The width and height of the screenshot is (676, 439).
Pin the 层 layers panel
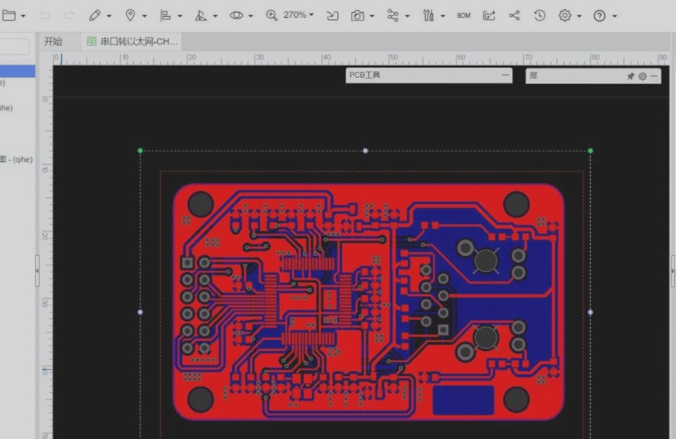tap(630, 76)
